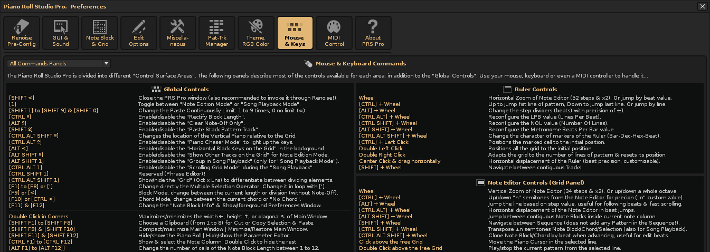Click the 'Double Click in Corners' entry
Viewport: 710px width, 252px height.
pos(38,217)
